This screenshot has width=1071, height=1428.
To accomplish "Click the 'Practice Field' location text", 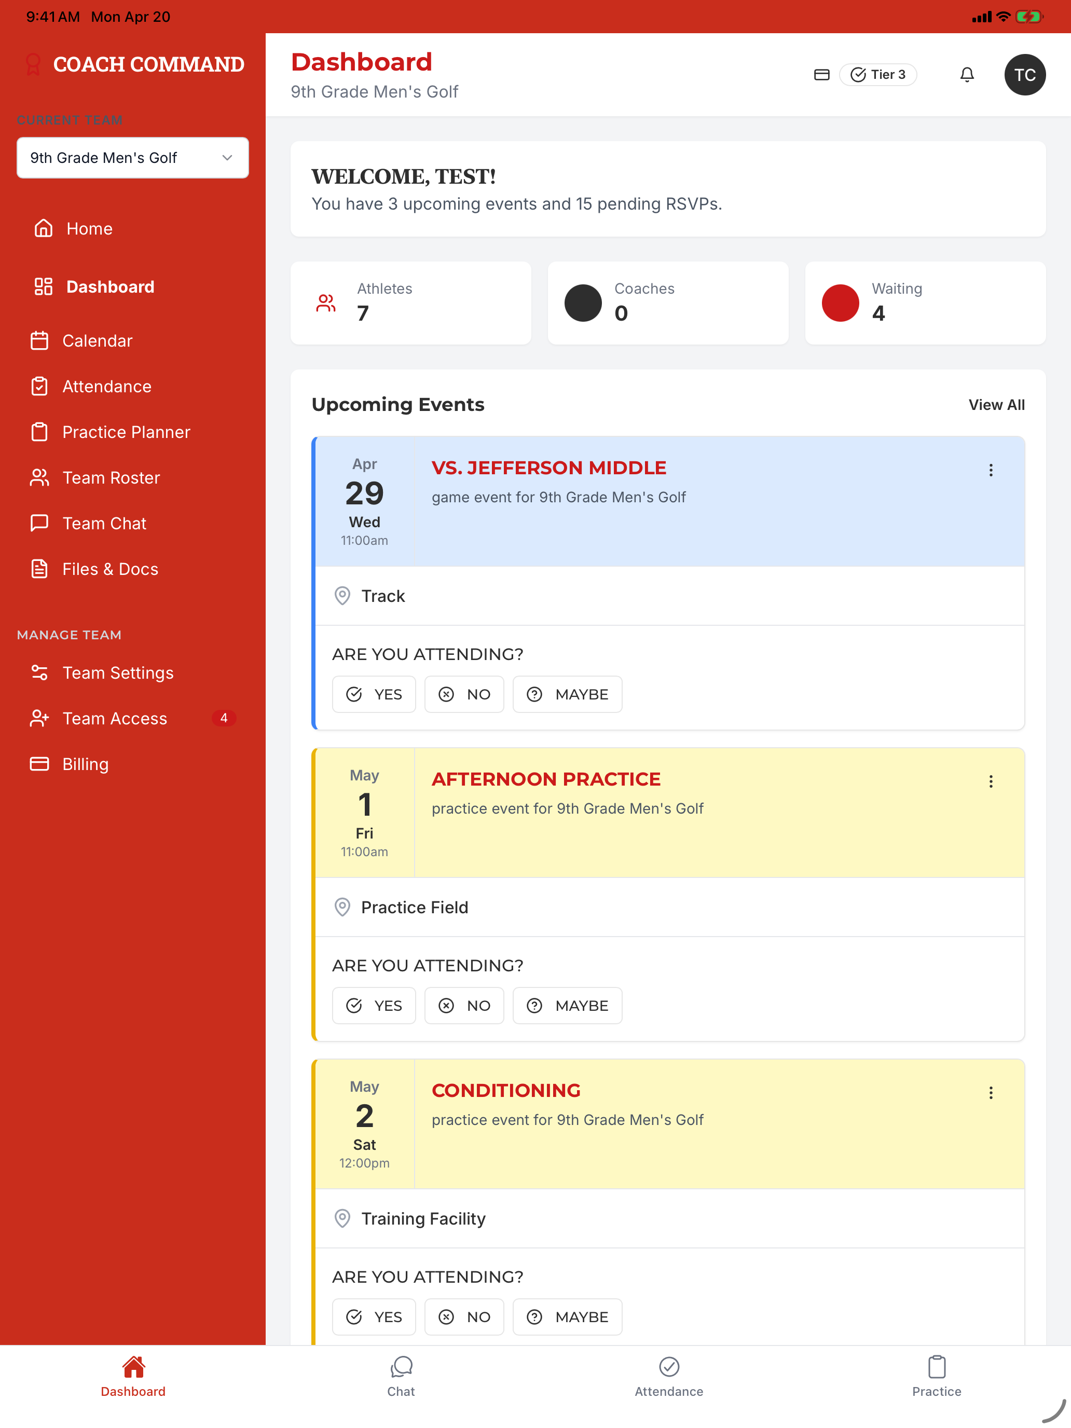I will [x=415, y=907].
